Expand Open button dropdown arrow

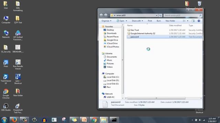[126, 21]
